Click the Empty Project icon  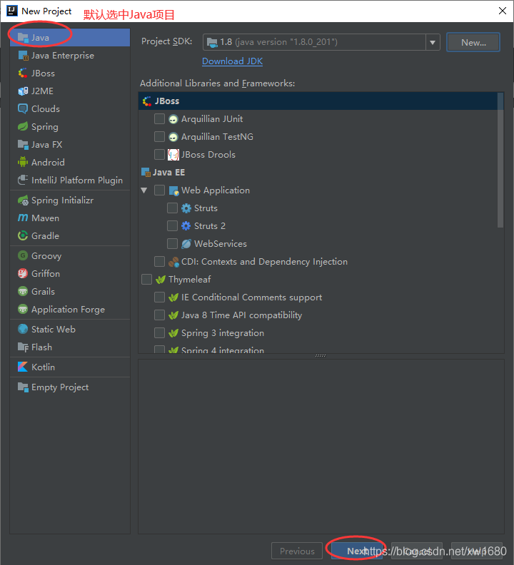23,387
